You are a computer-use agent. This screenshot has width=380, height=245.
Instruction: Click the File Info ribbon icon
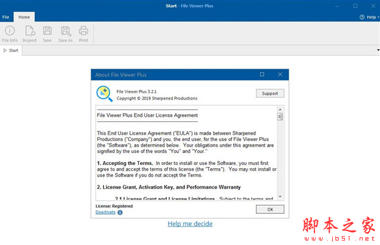click(x=10, y=34)
